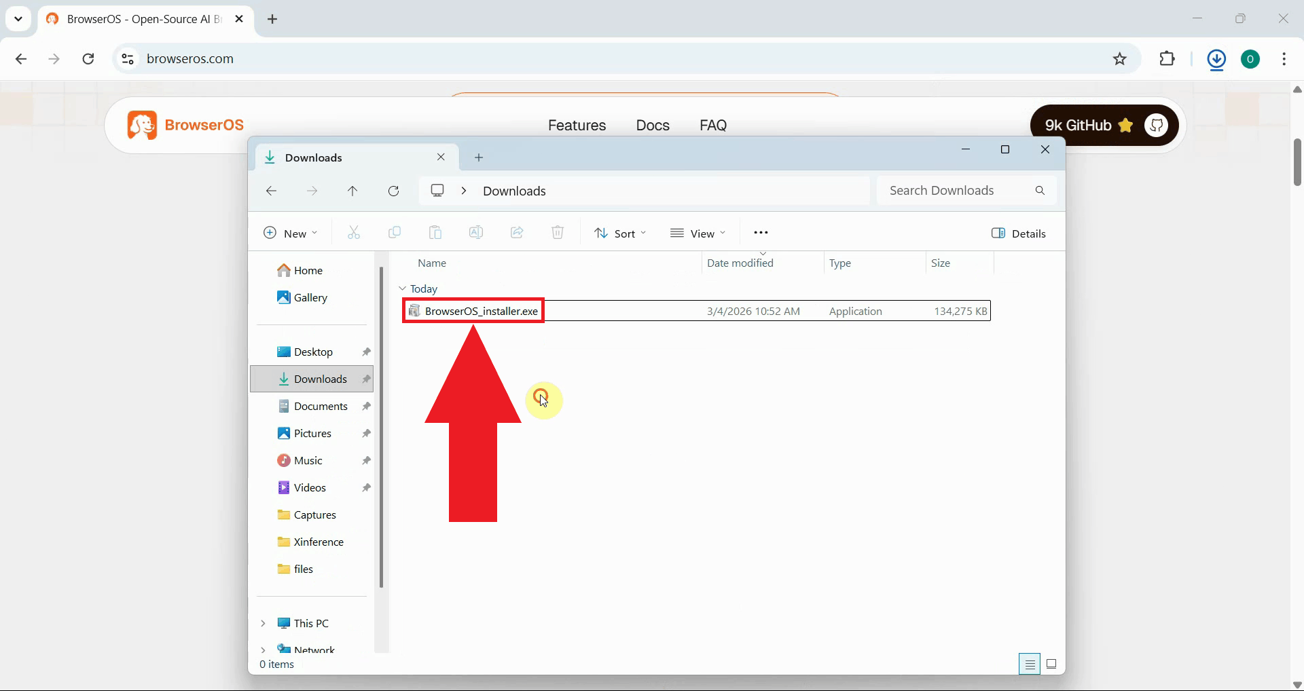Open the Chrome extensions puzzle icon

click(1167, 59)
